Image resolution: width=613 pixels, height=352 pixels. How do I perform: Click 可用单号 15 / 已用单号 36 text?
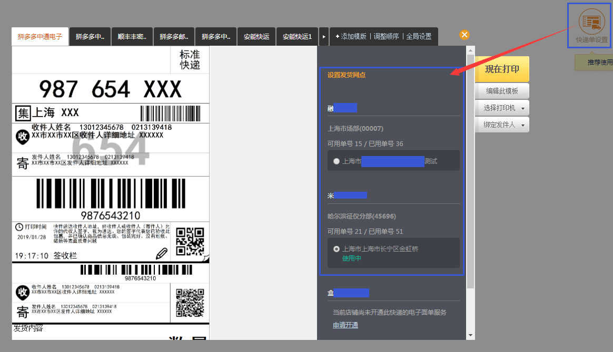point(365,144)
